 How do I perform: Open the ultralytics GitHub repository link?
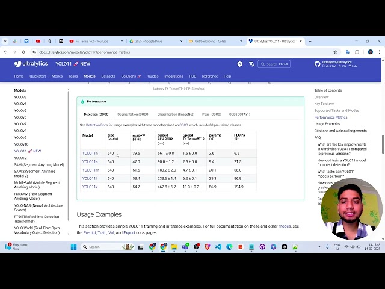(x=336, y=64)
